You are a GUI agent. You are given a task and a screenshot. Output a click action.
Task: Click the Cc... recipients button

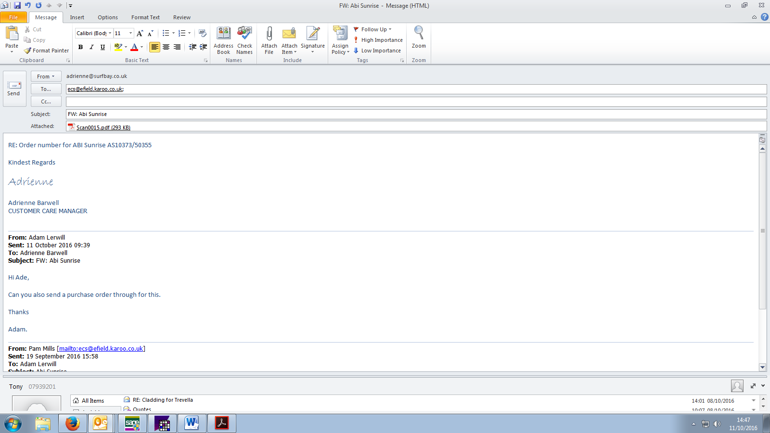(46, 102)
